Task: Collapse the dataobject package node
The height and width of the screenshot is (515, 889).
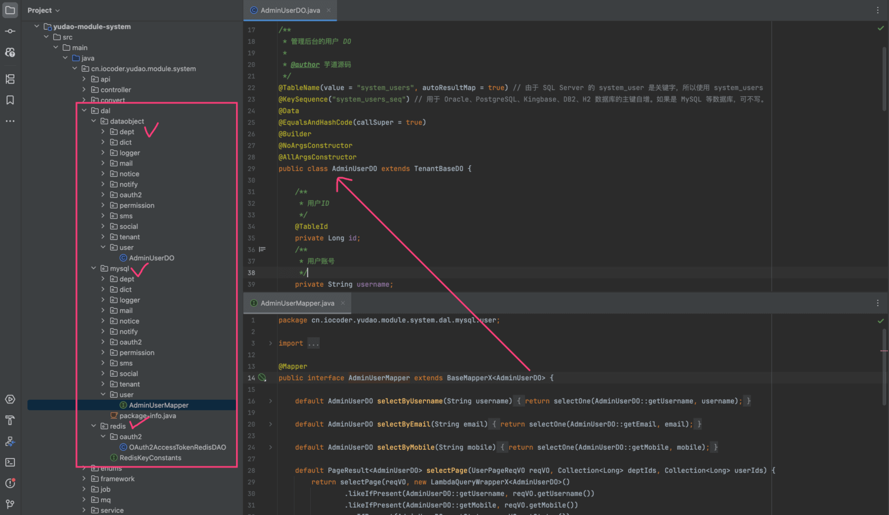Action: click(94, 121)
